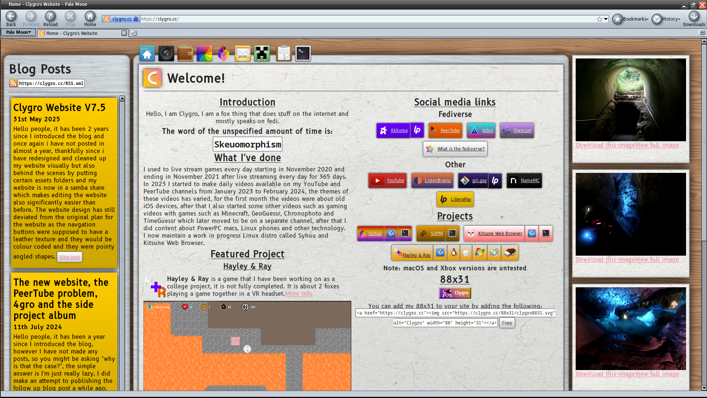The width and height of the screenshot is (707, 398).
Task: Open the camera lens icon page
Action: (166, 54)
